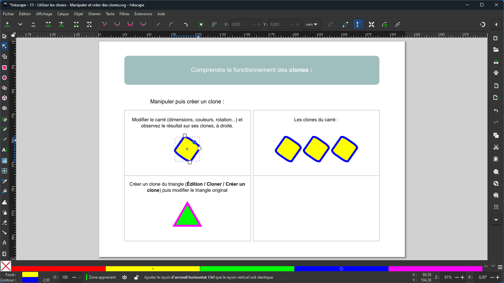Toggle the current layer lock icon
Screen dimensions: 504x283
click(x=136, y=277)
